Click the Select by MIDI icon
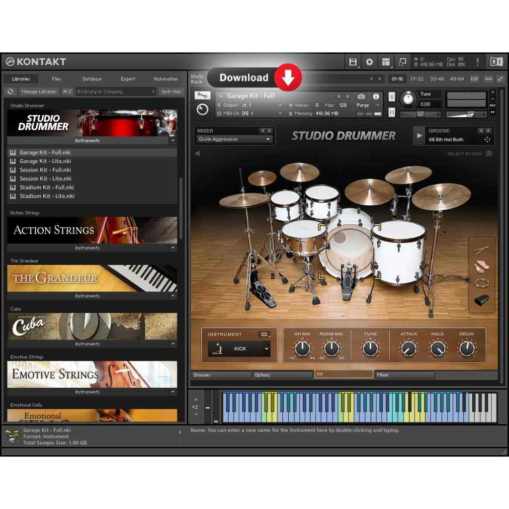 point(489,154)
